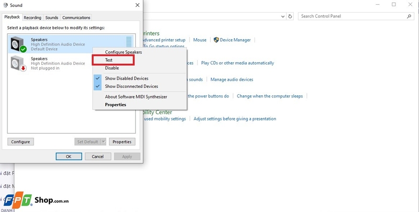Maximize the Control Panel window
The width and height of the screenshot is (419, 212).
(394, 5)
